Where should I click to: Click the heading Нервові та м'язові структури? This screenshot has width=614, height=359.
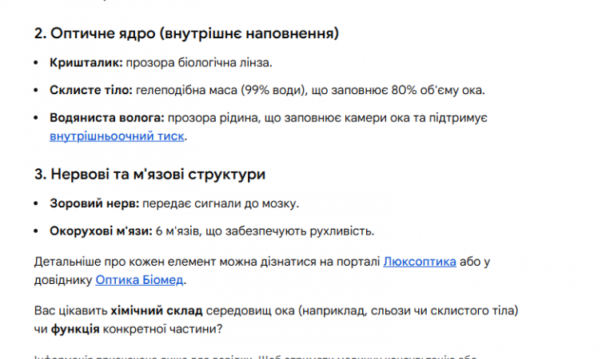click(x=150, y=174)
